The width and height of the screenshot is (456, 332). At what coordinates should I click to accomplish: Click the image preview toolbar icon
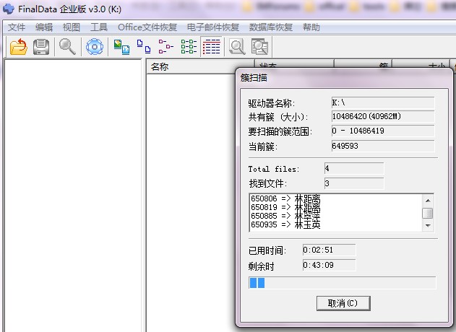259,47
